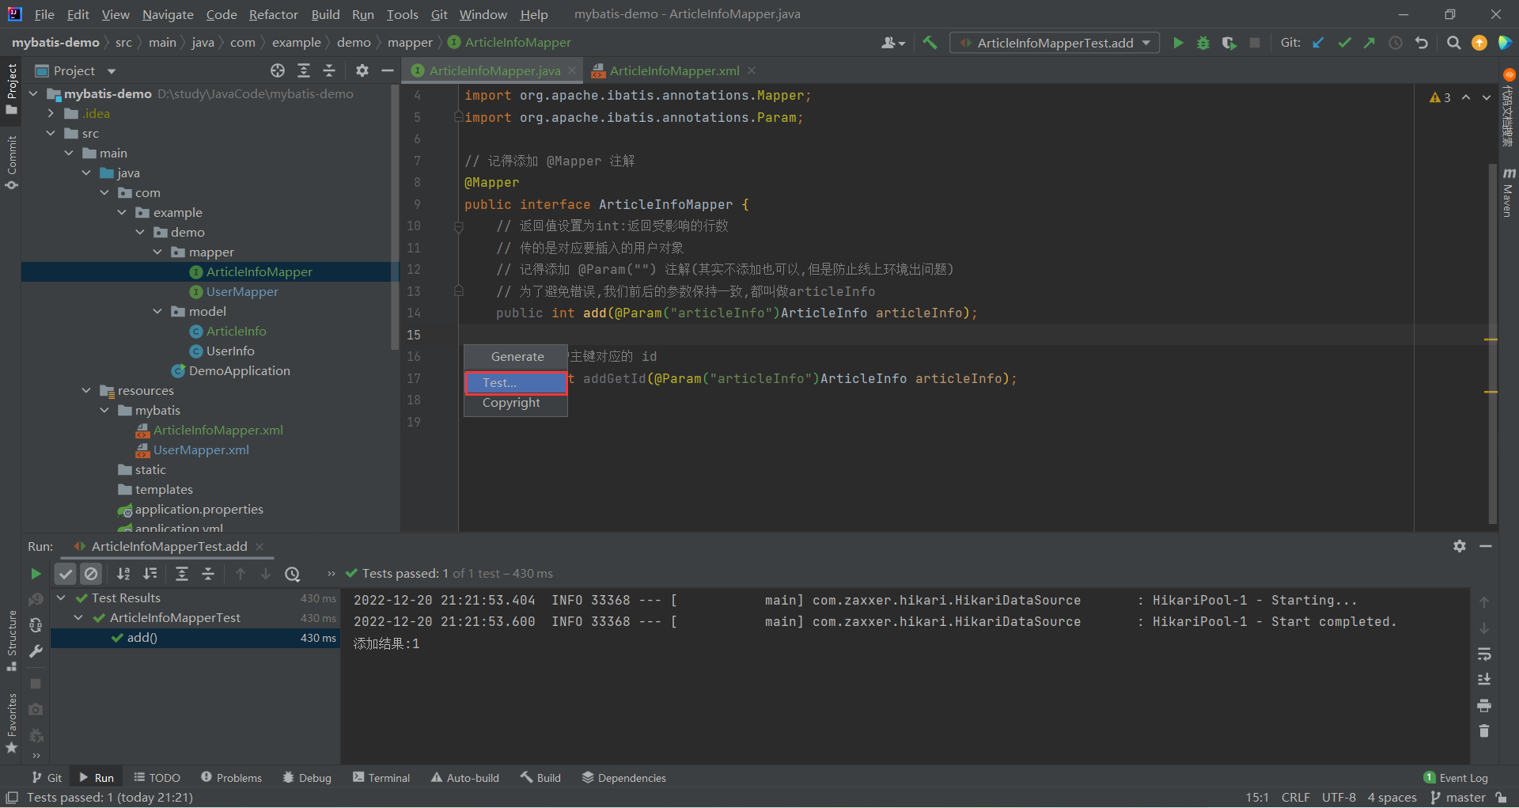Clear console output trash icon
Viewport: 1519px width, 808px height.
(1484, 731)
